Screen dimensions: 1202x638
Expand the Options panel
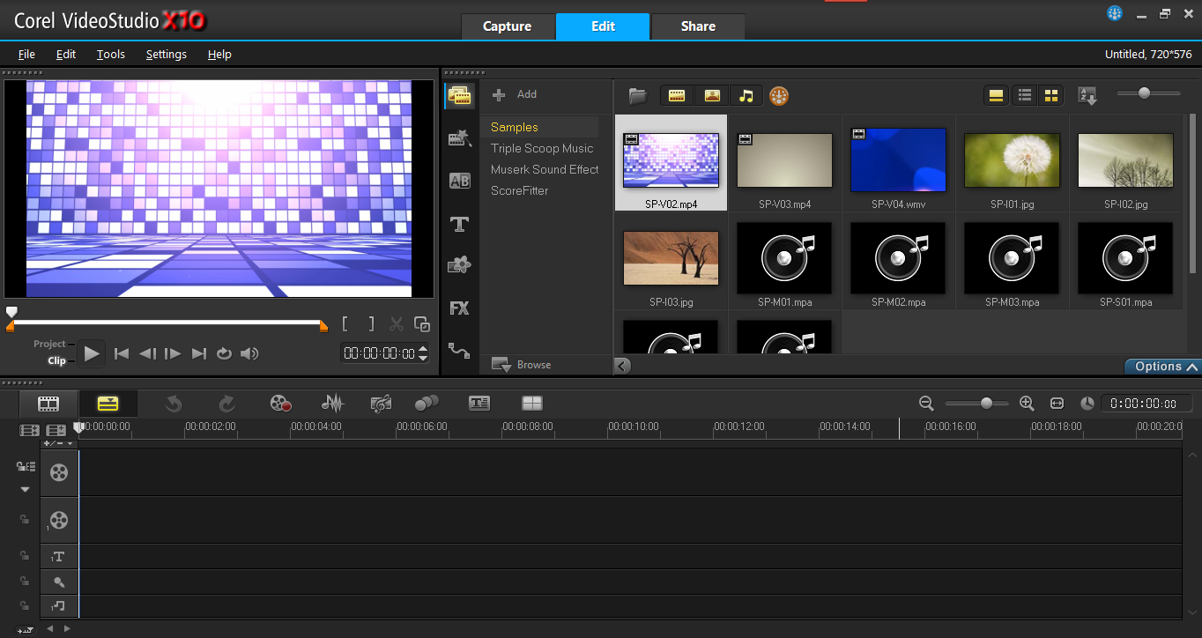pyautogui.click(x=1163, y=367)
